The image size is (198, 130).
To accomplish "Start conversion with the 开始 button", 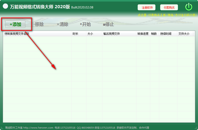I will [x=85, y=24].
